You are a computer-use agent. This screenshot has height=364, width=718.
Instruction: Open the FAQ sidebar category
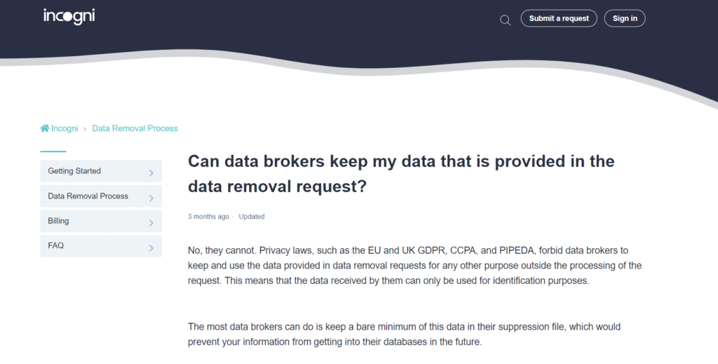[x=56, y=245]
